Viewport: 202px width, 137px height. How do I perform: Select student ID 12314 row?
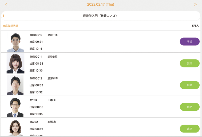pyautogui.click(x=34, y=100)
